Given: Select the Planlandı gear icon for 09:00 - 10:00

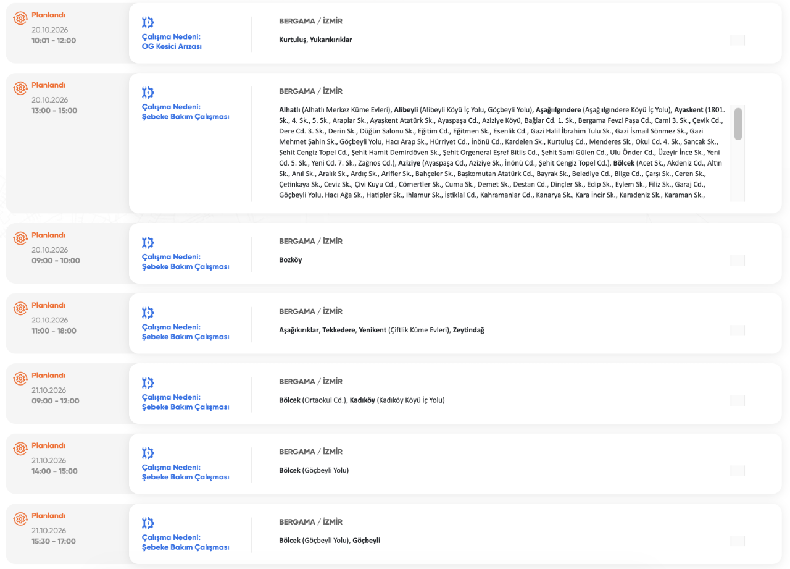Looking at the screenshot, I should coord(20,238).
